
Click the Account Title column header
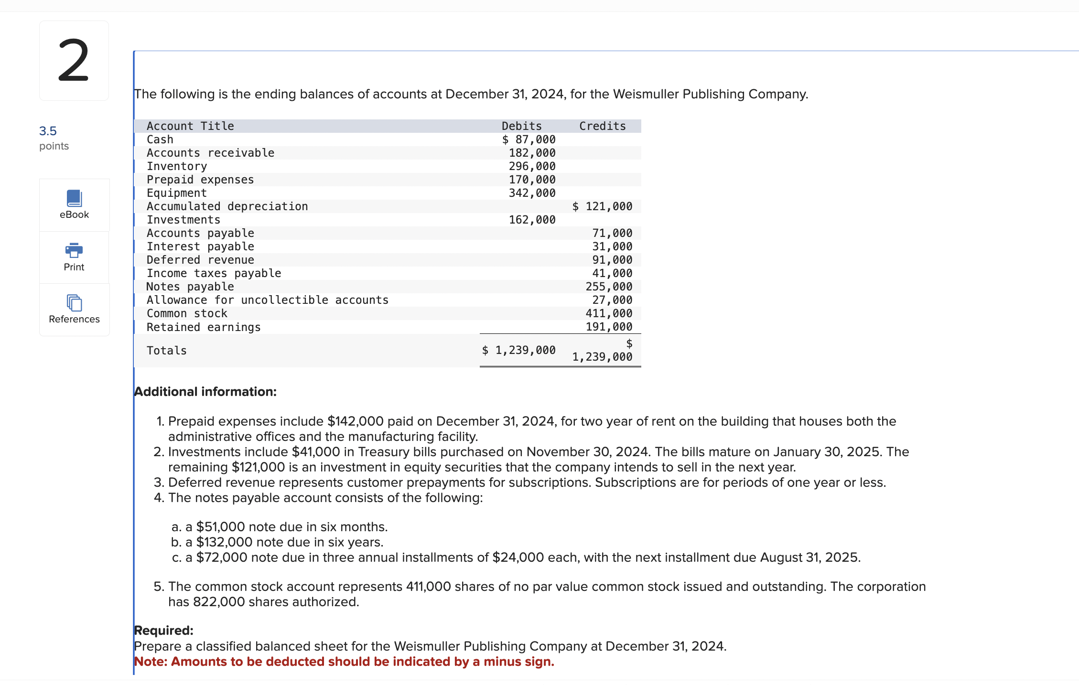[190, 126]
